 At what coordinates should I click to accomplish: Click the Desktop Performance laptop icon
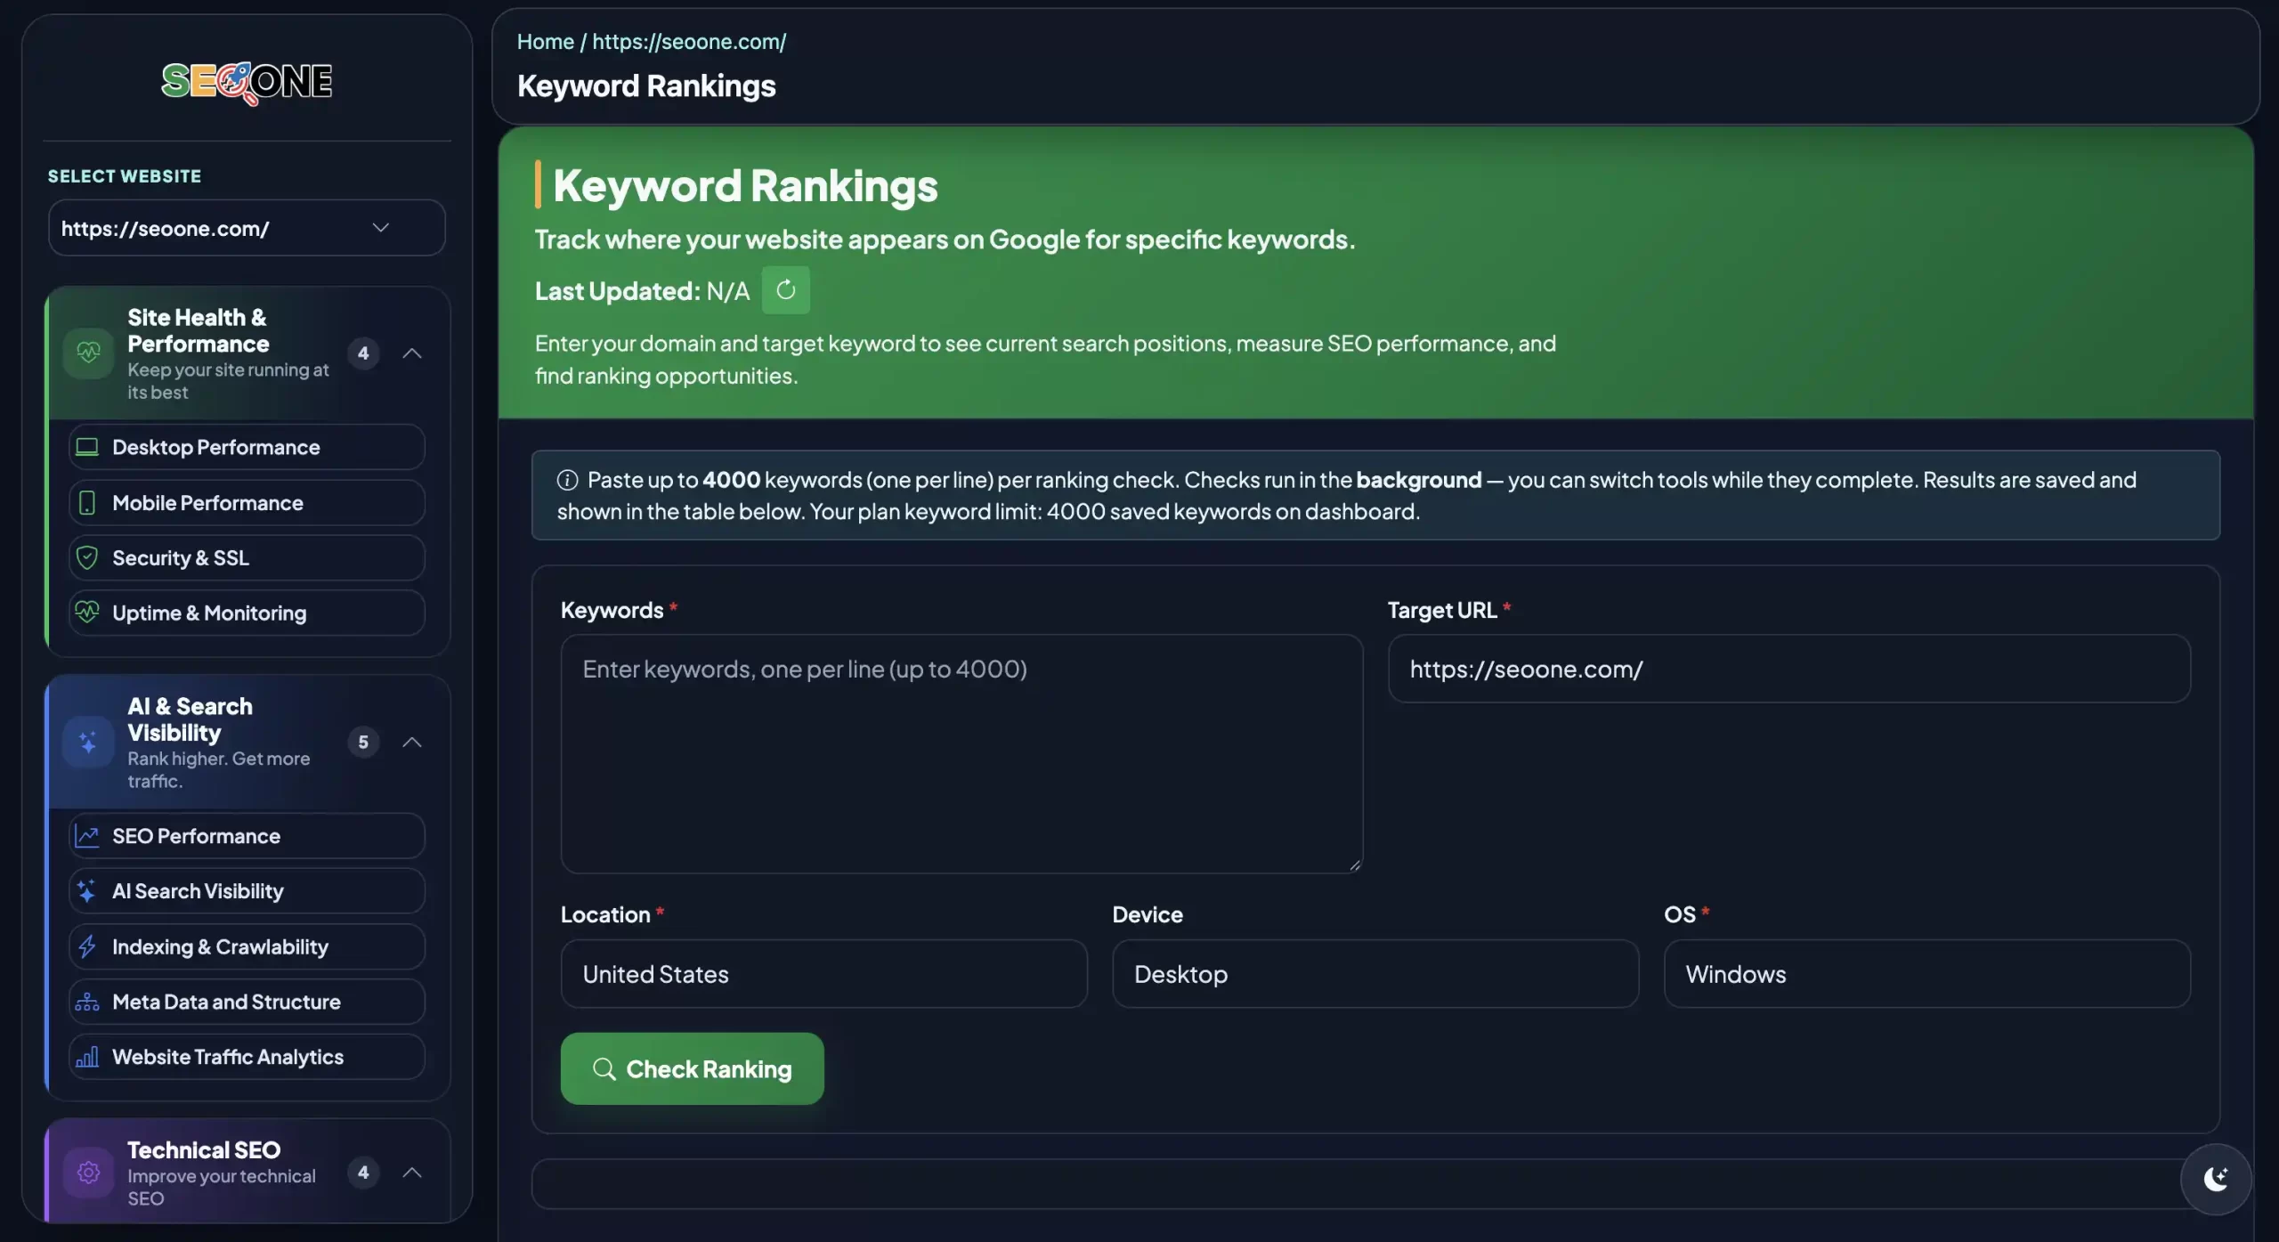[87, 447]
